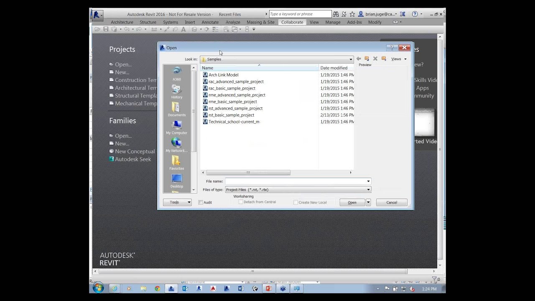Screen dimensions: 535x301
Task: Open Autodesk Exchange X icon
Action: [403, 14]
